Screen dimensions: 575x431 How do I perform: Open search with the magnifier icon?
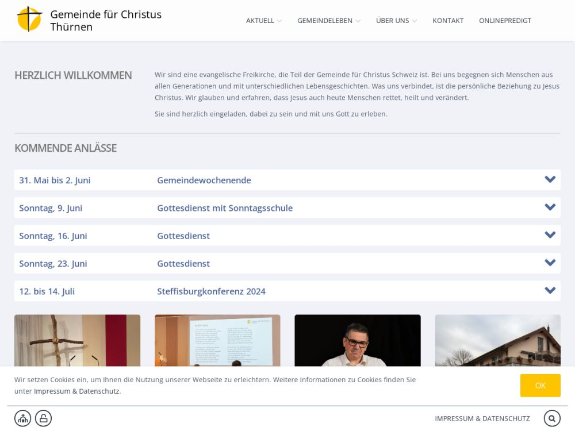coord(551,418)
